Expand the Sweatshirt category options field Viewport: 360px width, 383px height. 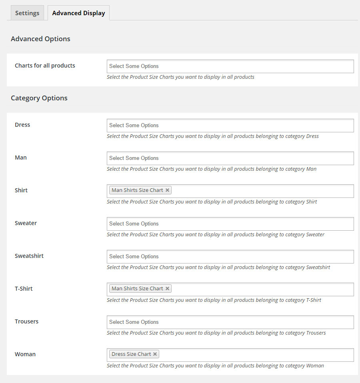click(230, 257)
